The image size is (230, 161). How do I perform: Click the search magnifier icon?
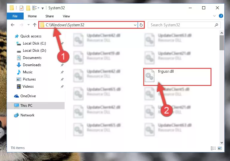click(216, 25)
